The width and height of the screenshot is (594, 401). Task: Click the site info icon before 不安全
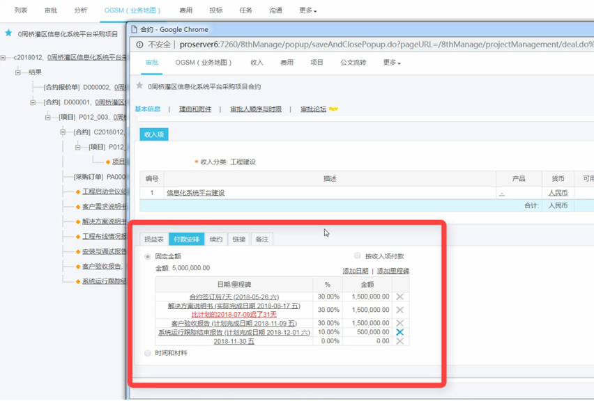pyautogui.click(x=139, y=45)
